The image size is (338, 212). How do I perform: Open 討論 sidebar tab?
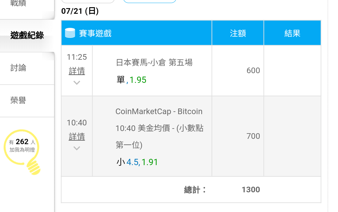click(18, 68)
